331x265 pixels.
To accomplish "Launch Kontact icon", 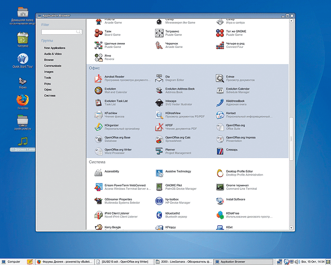I will [x=220, y=115].
